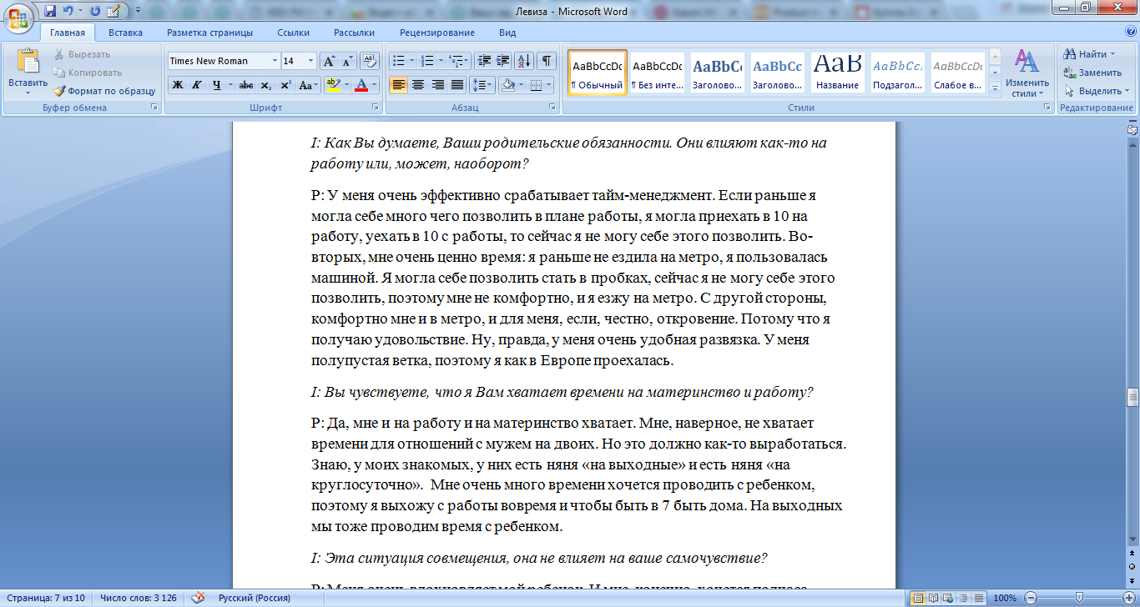Expand the styles gallery
Image resolution: width=1140 pixels, height=607 pixels.
click(x=995, y=88)
